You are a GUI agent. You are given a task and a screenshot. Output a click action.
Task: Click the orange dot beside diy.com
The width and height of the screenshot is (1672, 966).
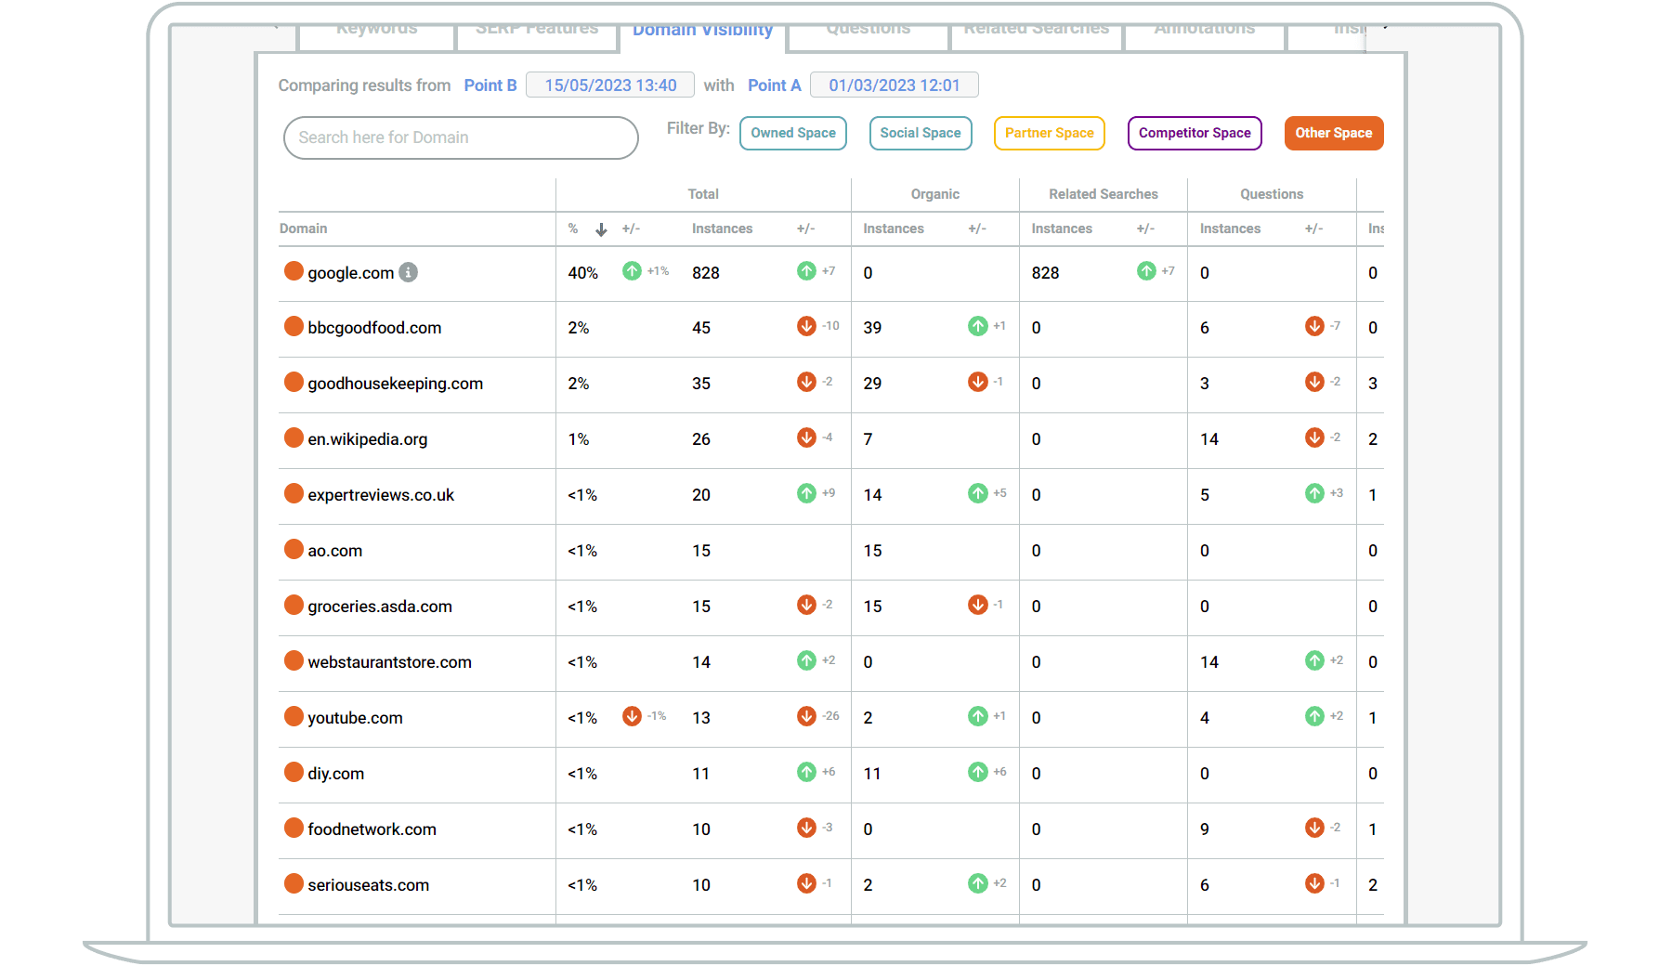pos(294,772)
